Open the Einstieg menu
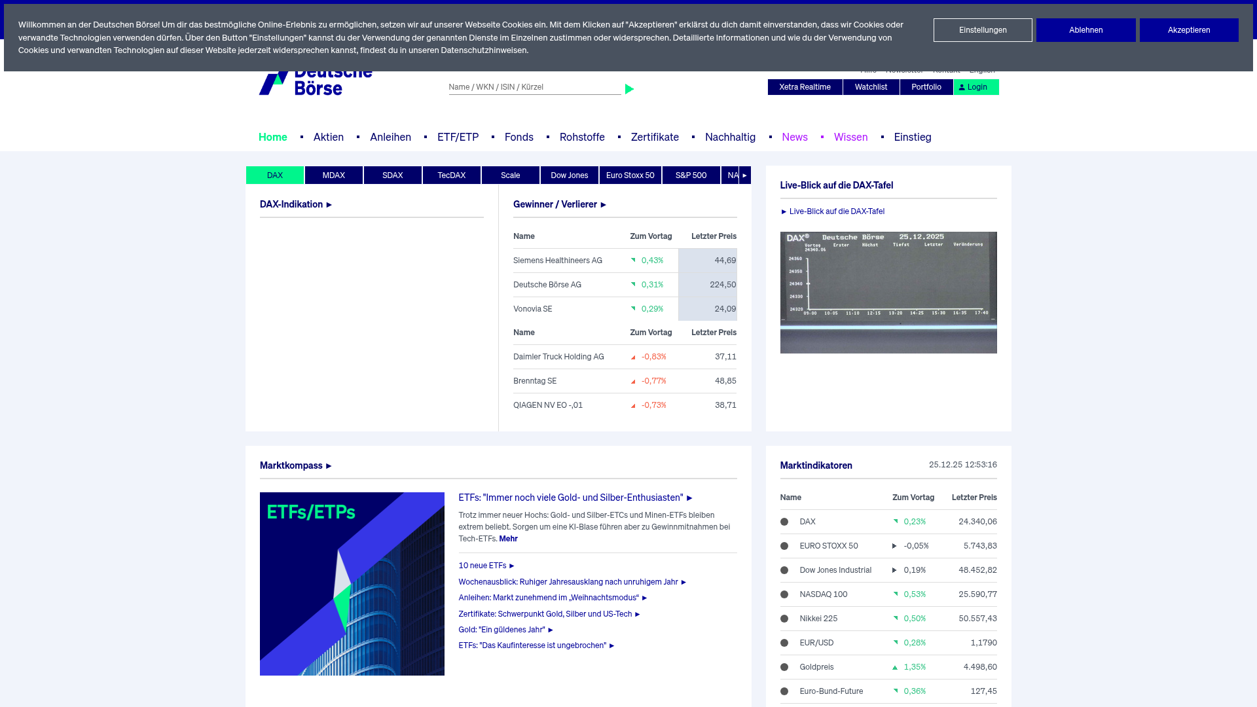 913,137
